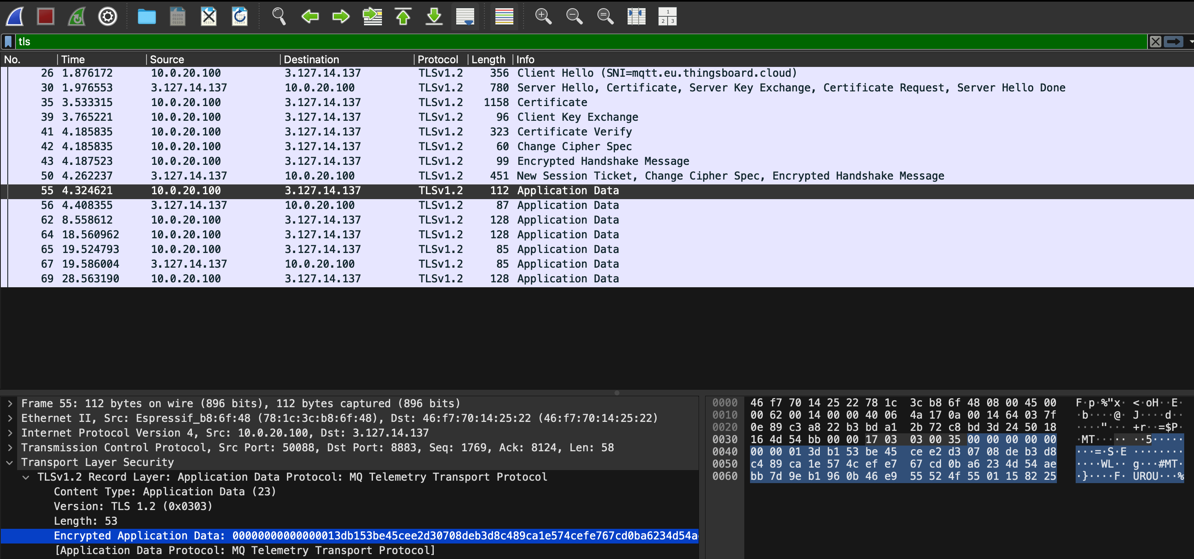Select packet 30 Server Hello row
Screen dimensions: 1194x559
pos(597,88)
